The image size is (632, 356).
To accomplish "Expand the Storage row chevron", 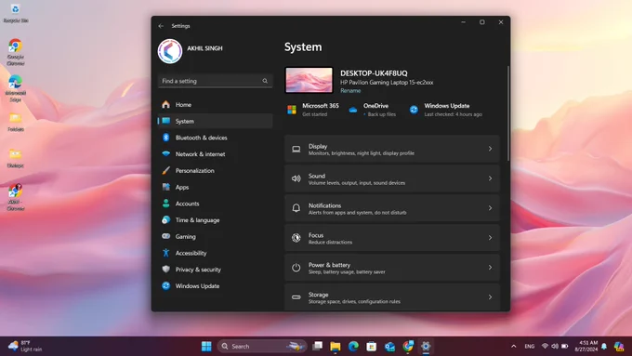I will 490,297.
